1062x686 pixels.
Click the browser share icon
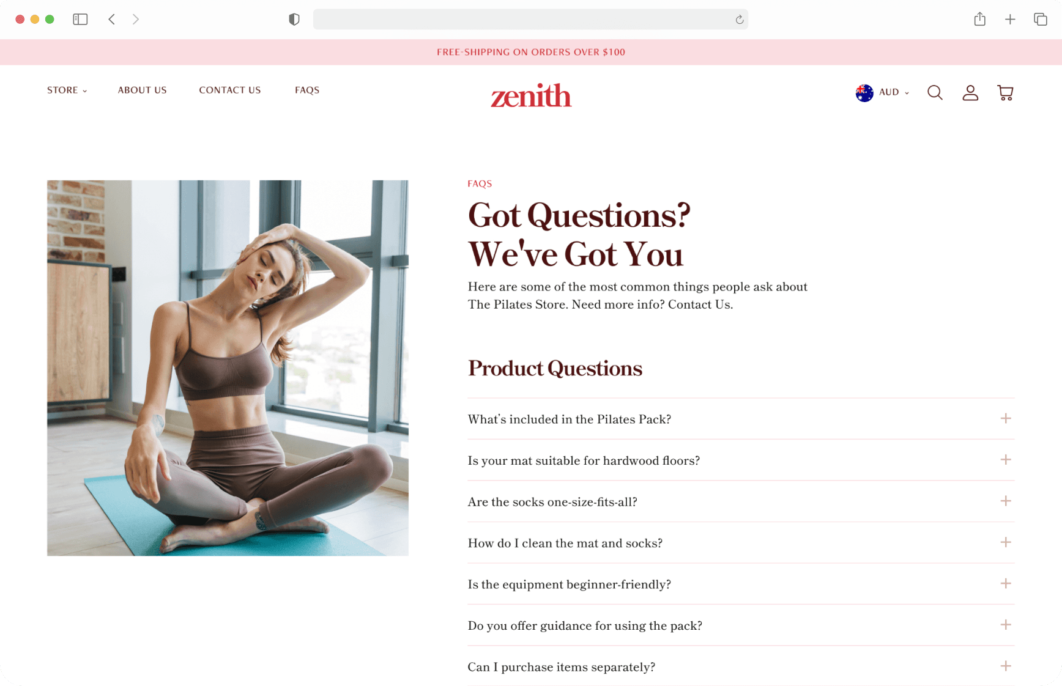pyautogui.click(x=979, y=19)
